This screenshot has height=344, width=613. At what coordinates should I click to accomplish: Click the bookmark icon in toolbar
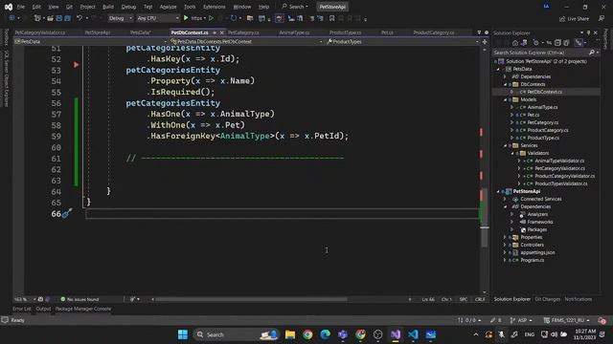(x=332, y=18)
